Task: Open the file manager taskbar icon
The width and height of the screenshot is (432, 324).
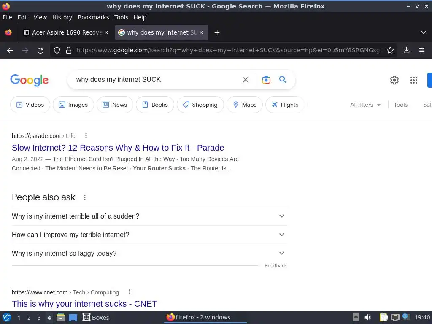Action: point(61,317)
